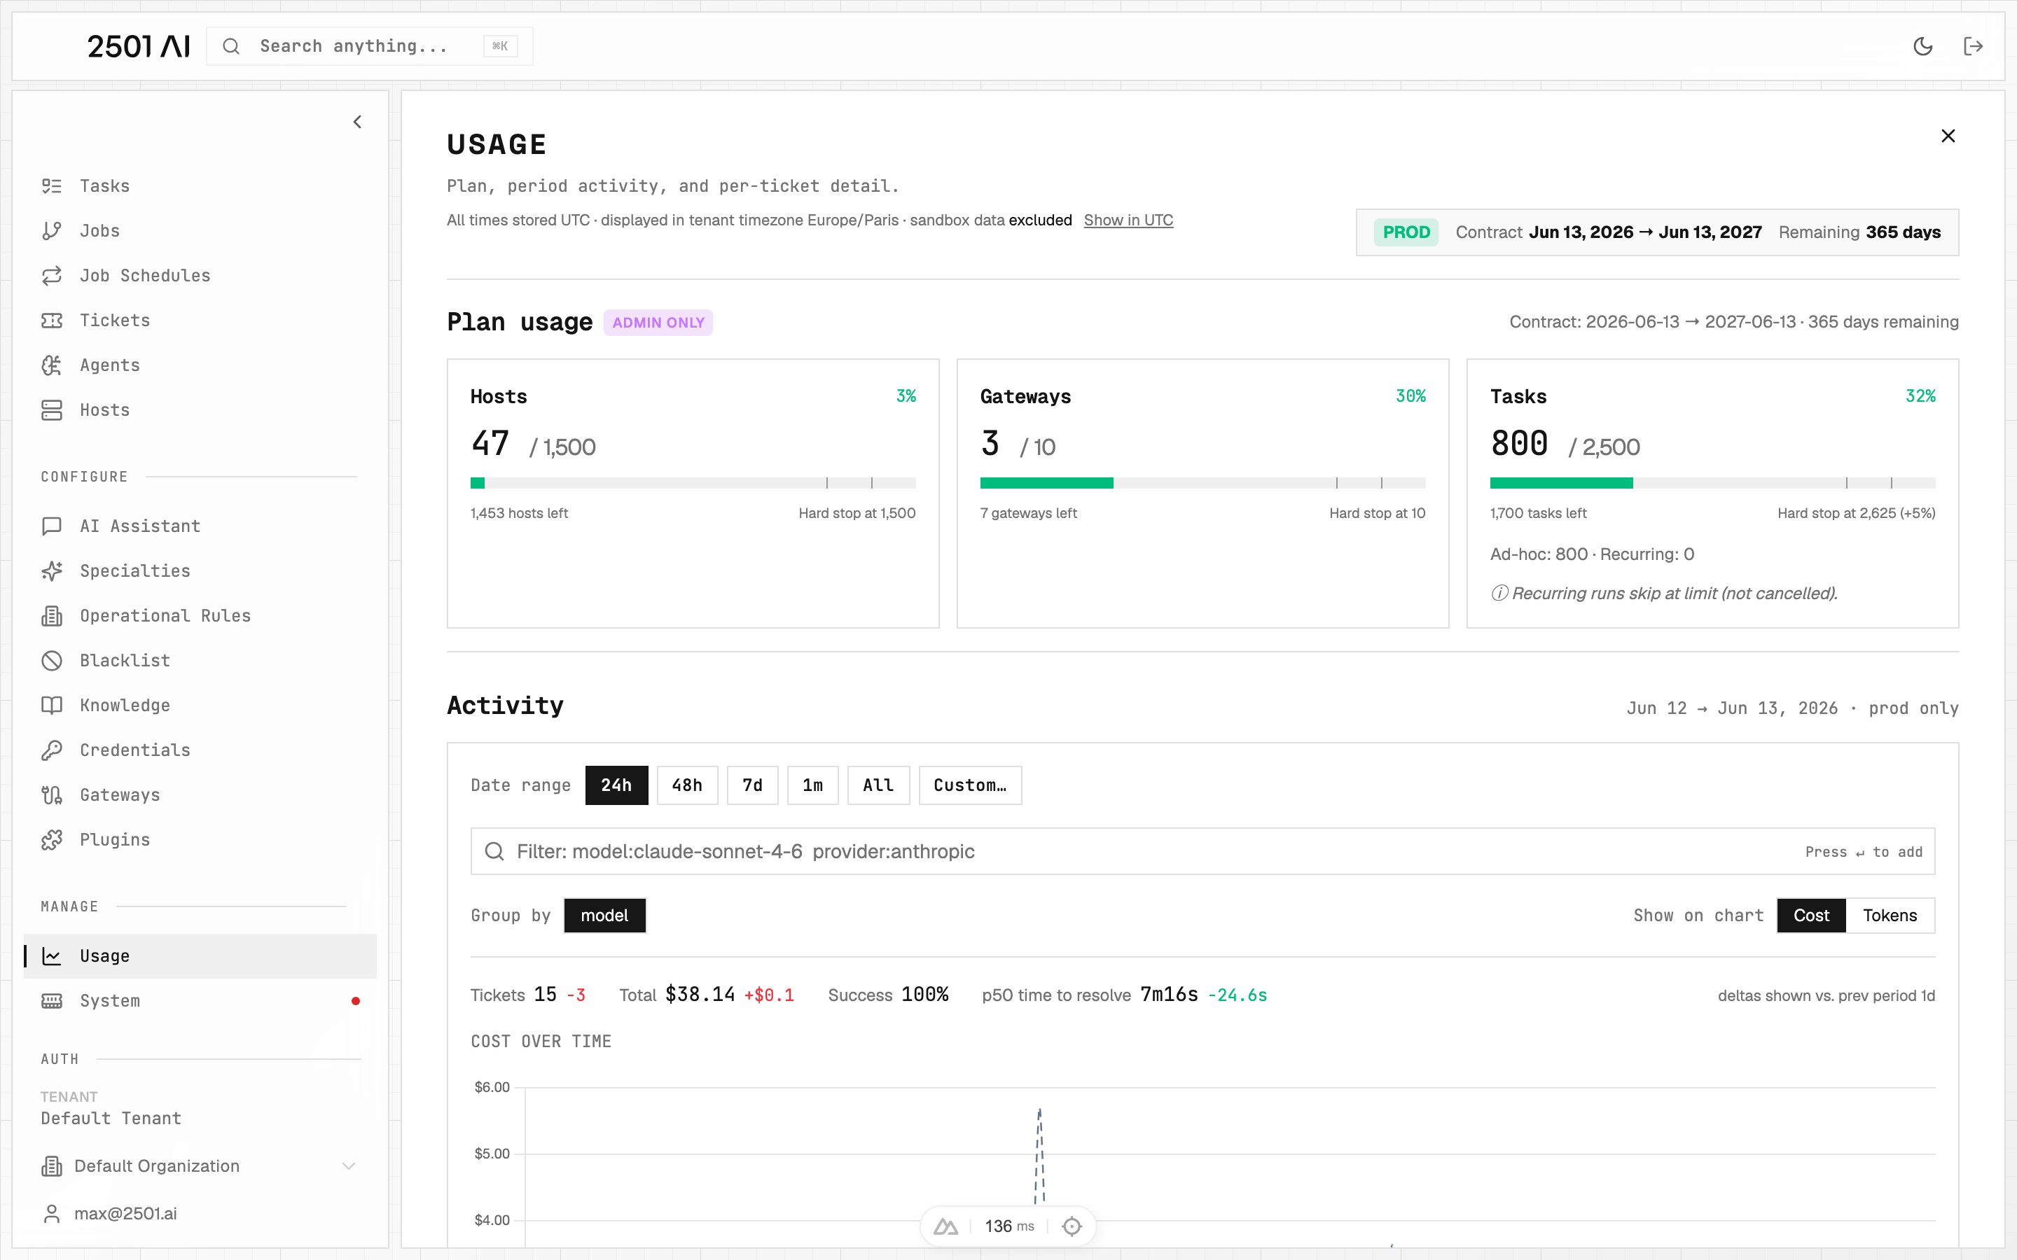2017x1260 pixels.
Task: Select the 48h date range
Action: 687,785
